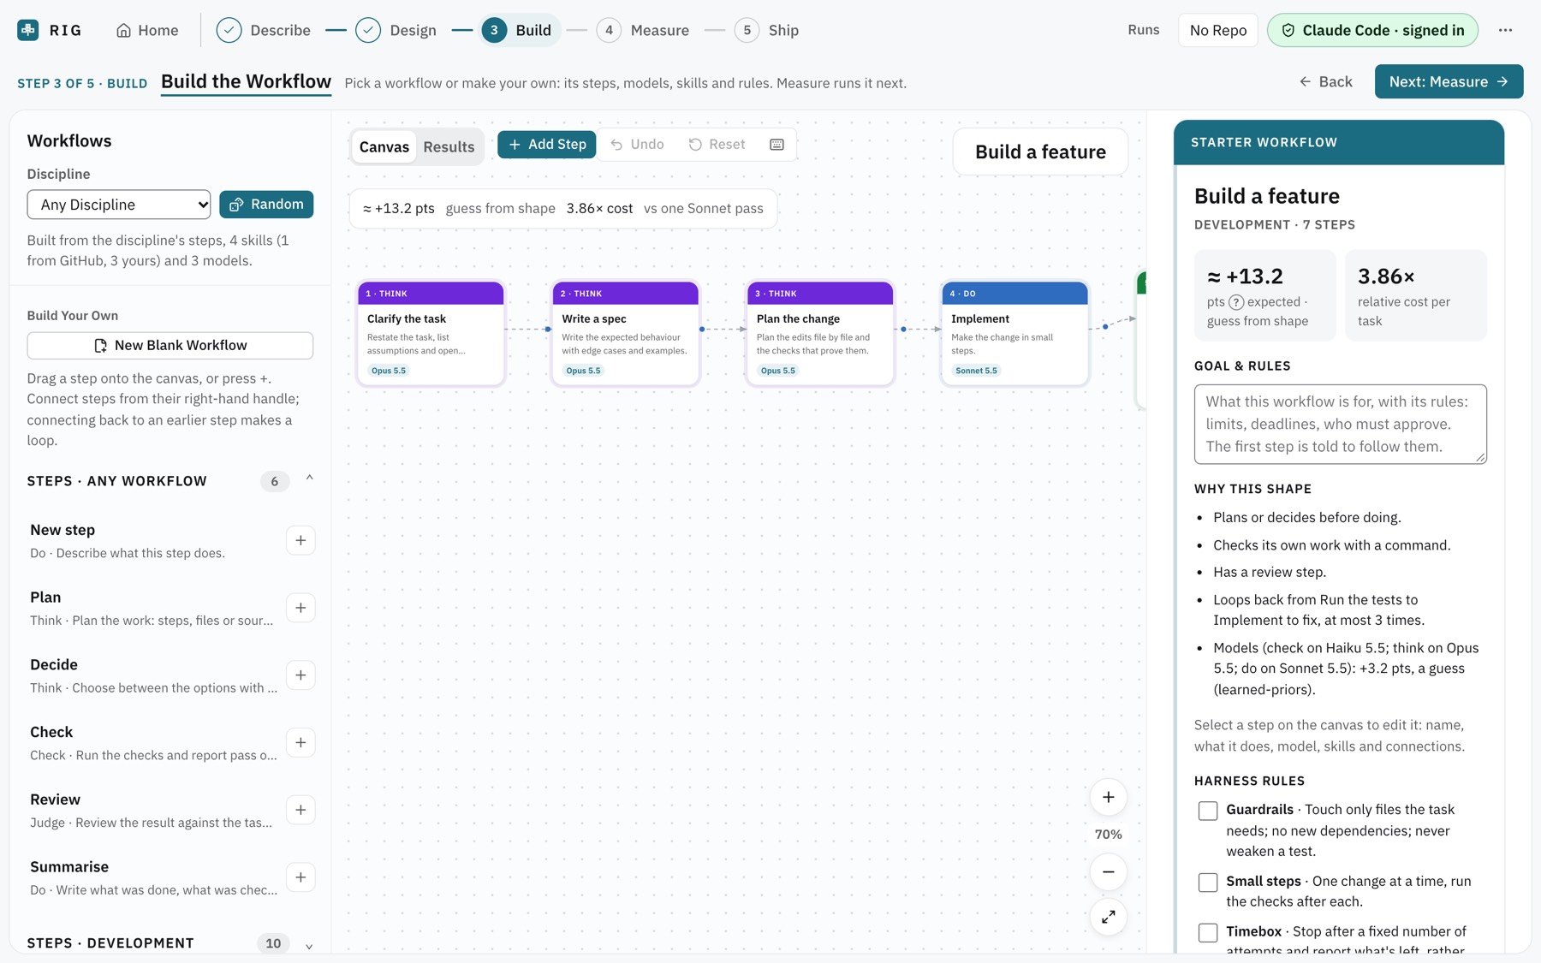Click Opus 5.5 badge on Clarify the task
Screen dimensions: 1541x963
click(389, 371)
